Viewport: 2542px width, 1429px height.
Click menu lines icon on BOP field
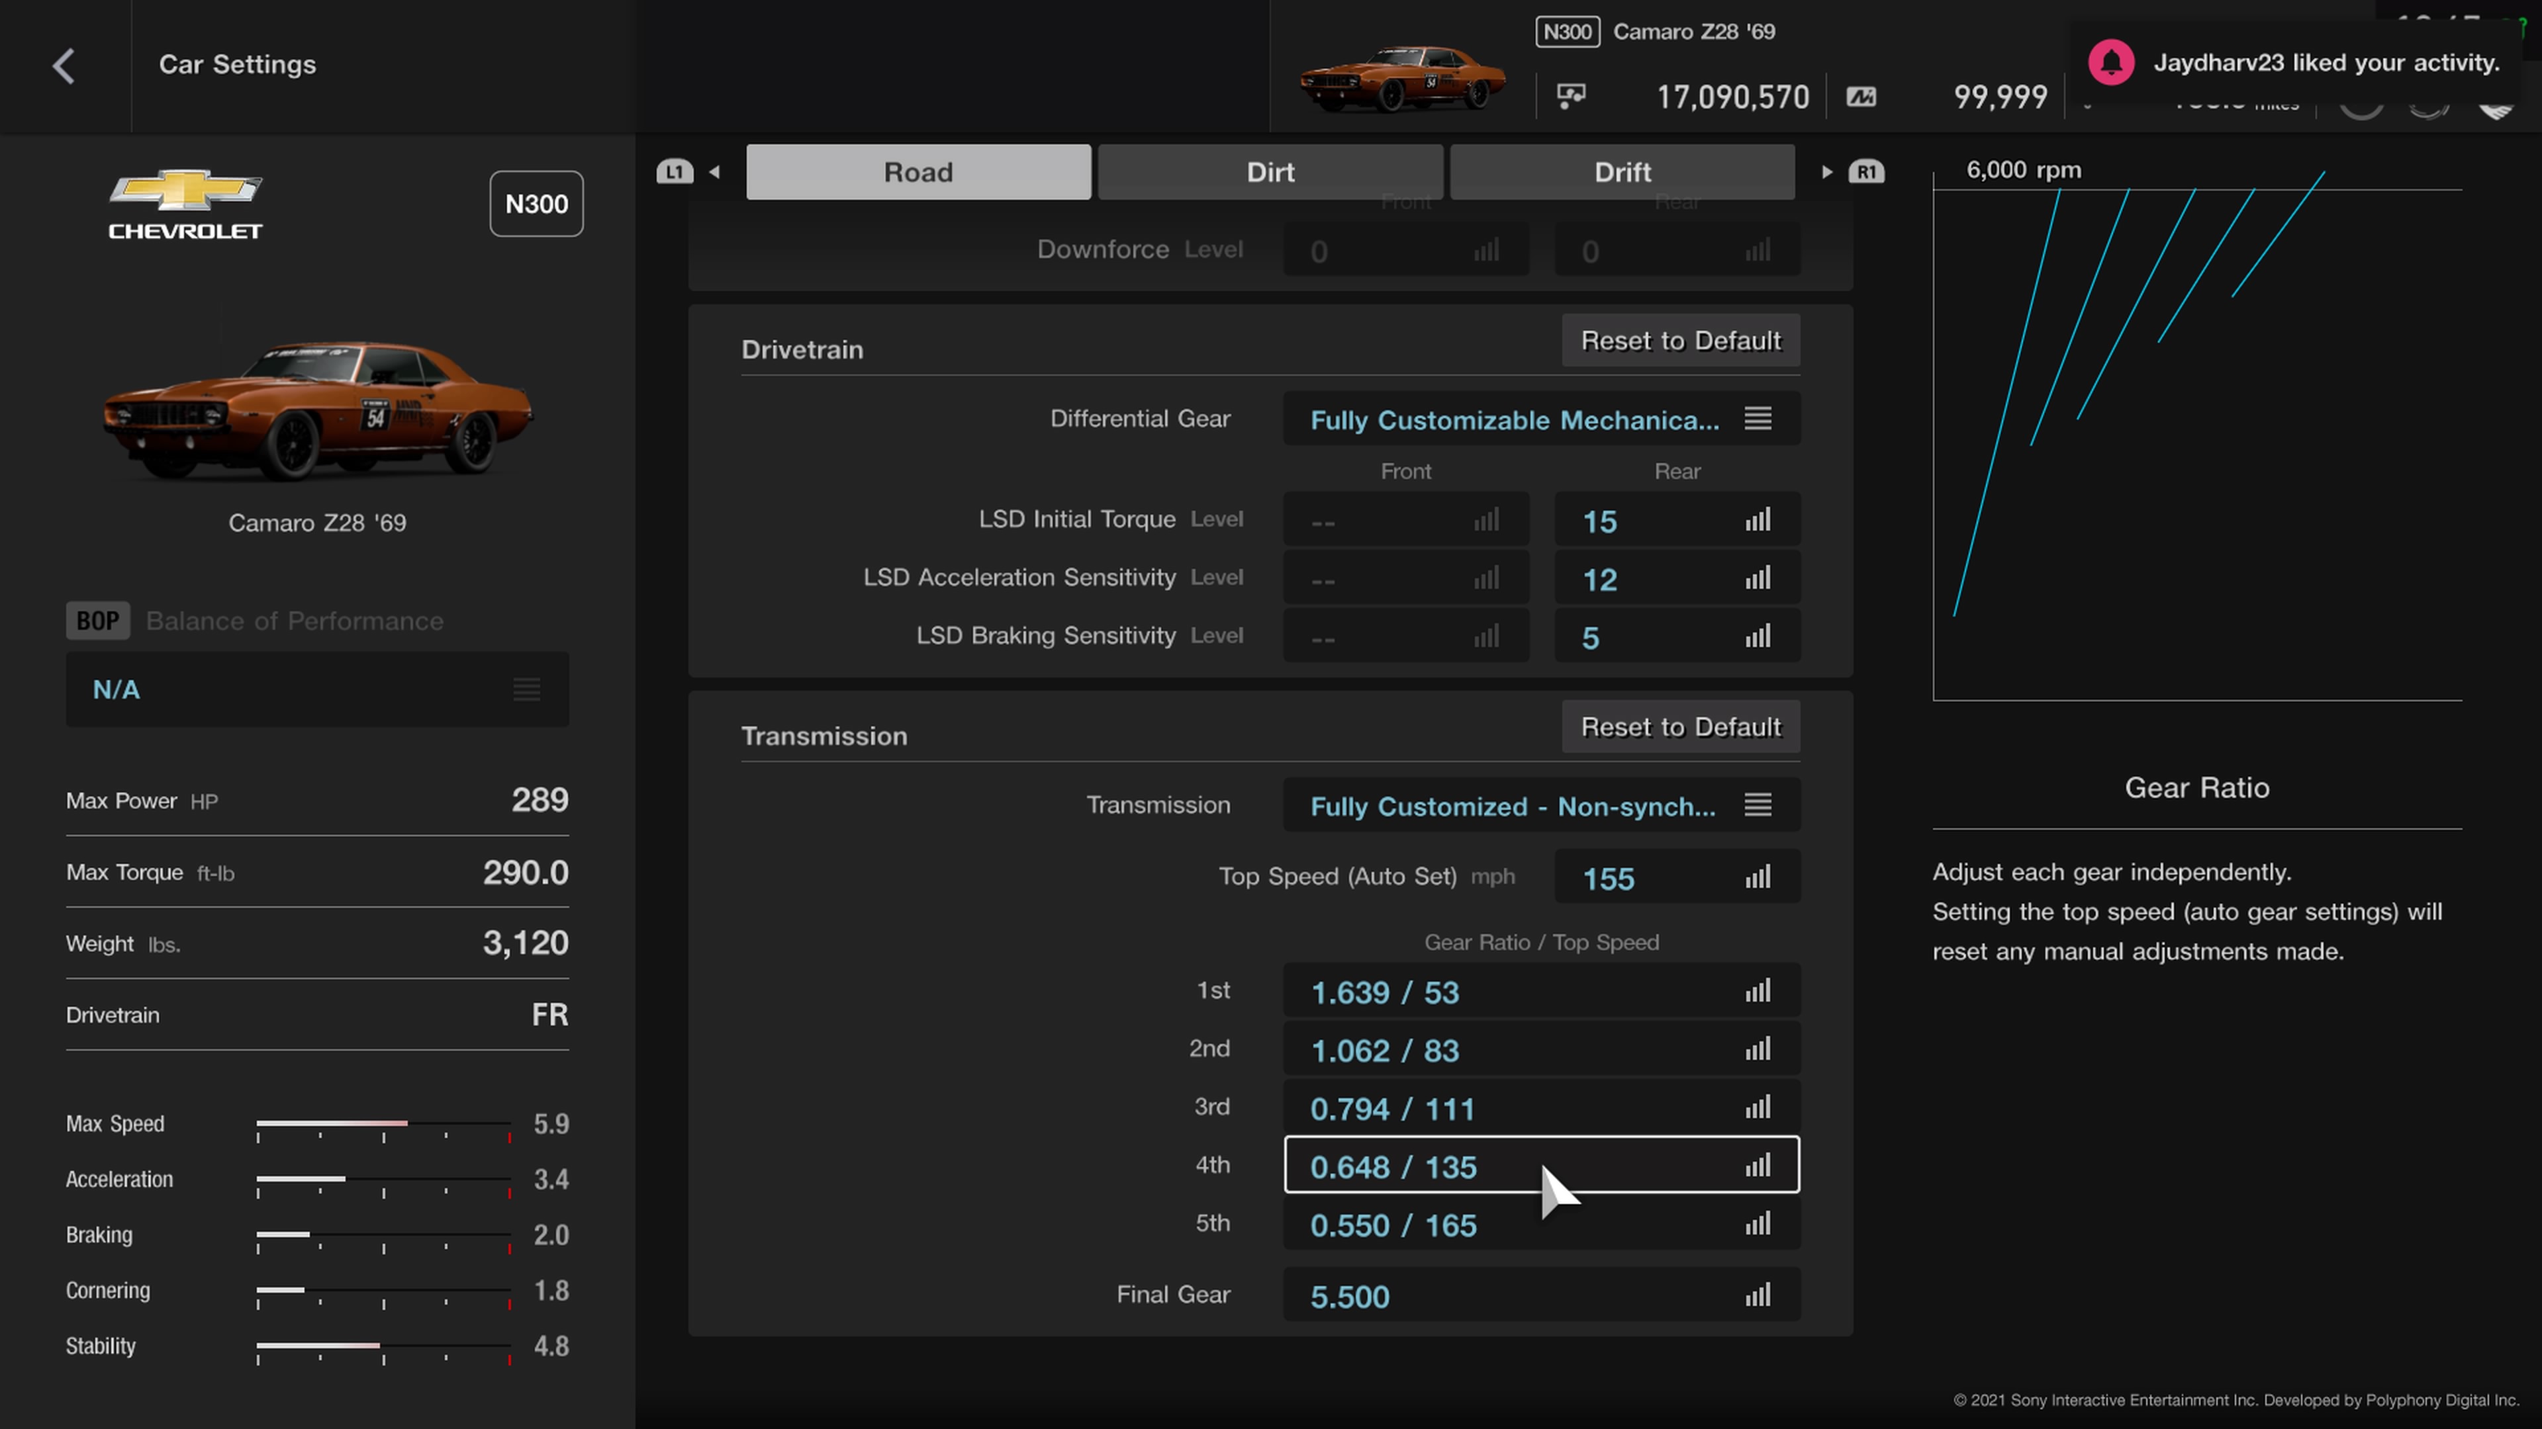(526, 689)
